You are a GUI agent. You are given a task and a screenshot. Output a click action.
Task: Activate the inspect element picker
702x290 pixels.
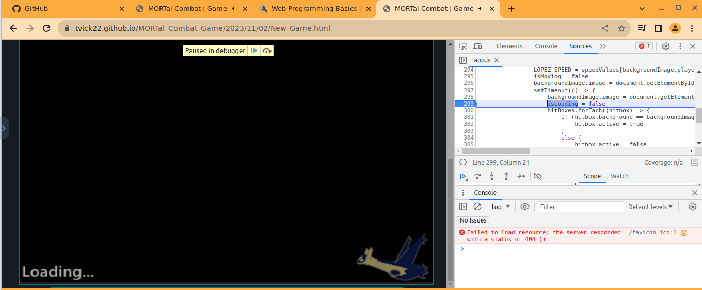[x=463, y=46]
